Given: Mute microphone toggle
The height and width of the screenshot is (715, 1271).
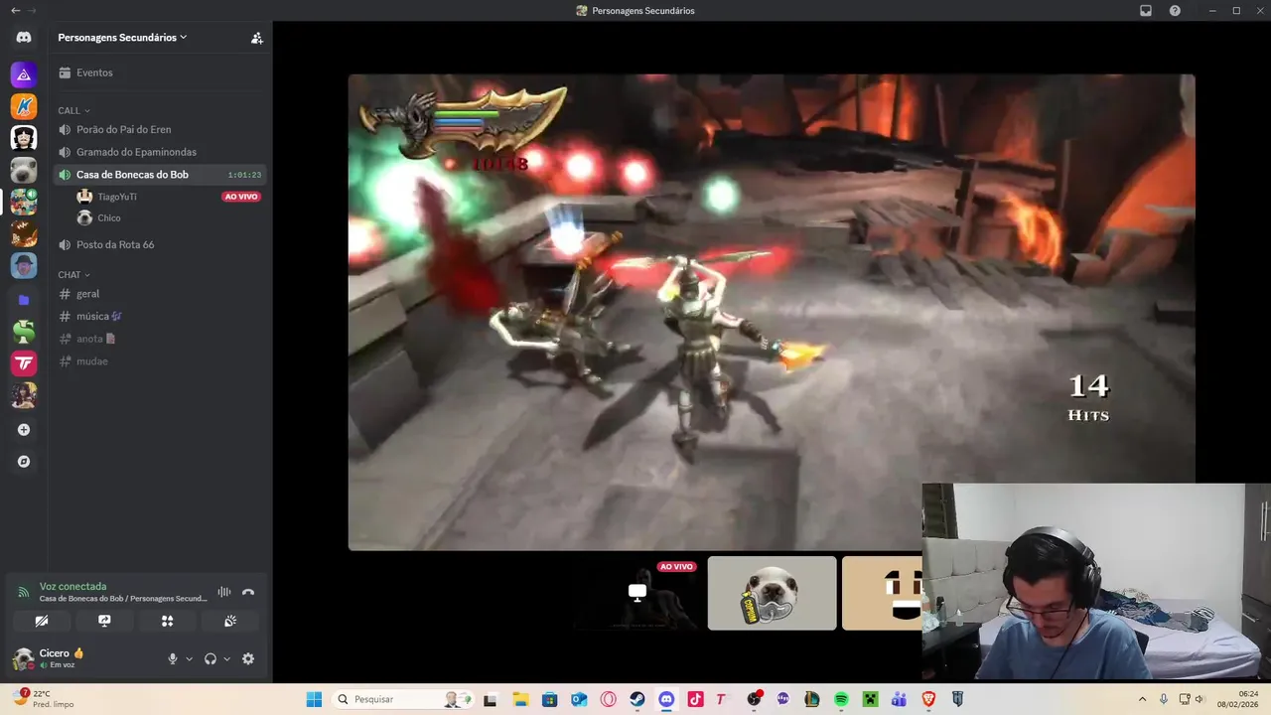Looking at the screenshot, I should point(173,658).
